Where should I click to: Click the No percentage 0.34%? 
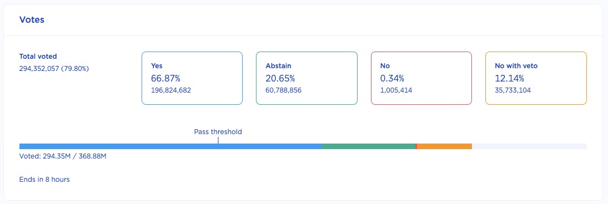coord(393,79)
